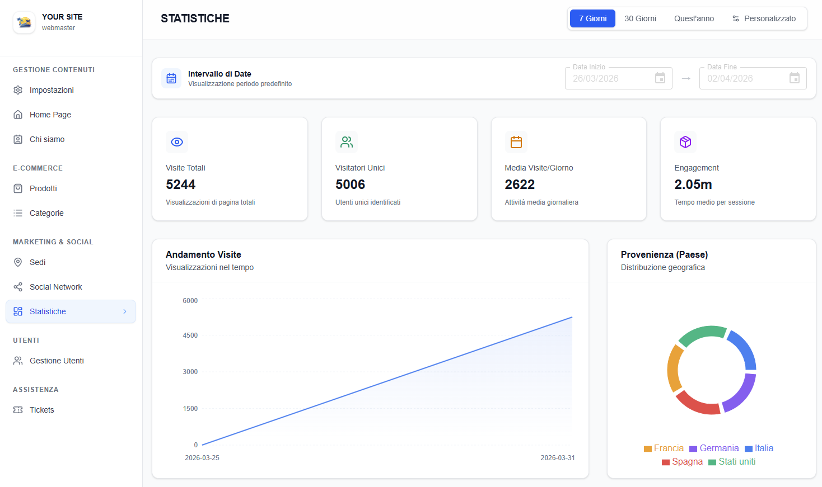
Task: Click the site logo avatar icon
Action: point(24,22)
